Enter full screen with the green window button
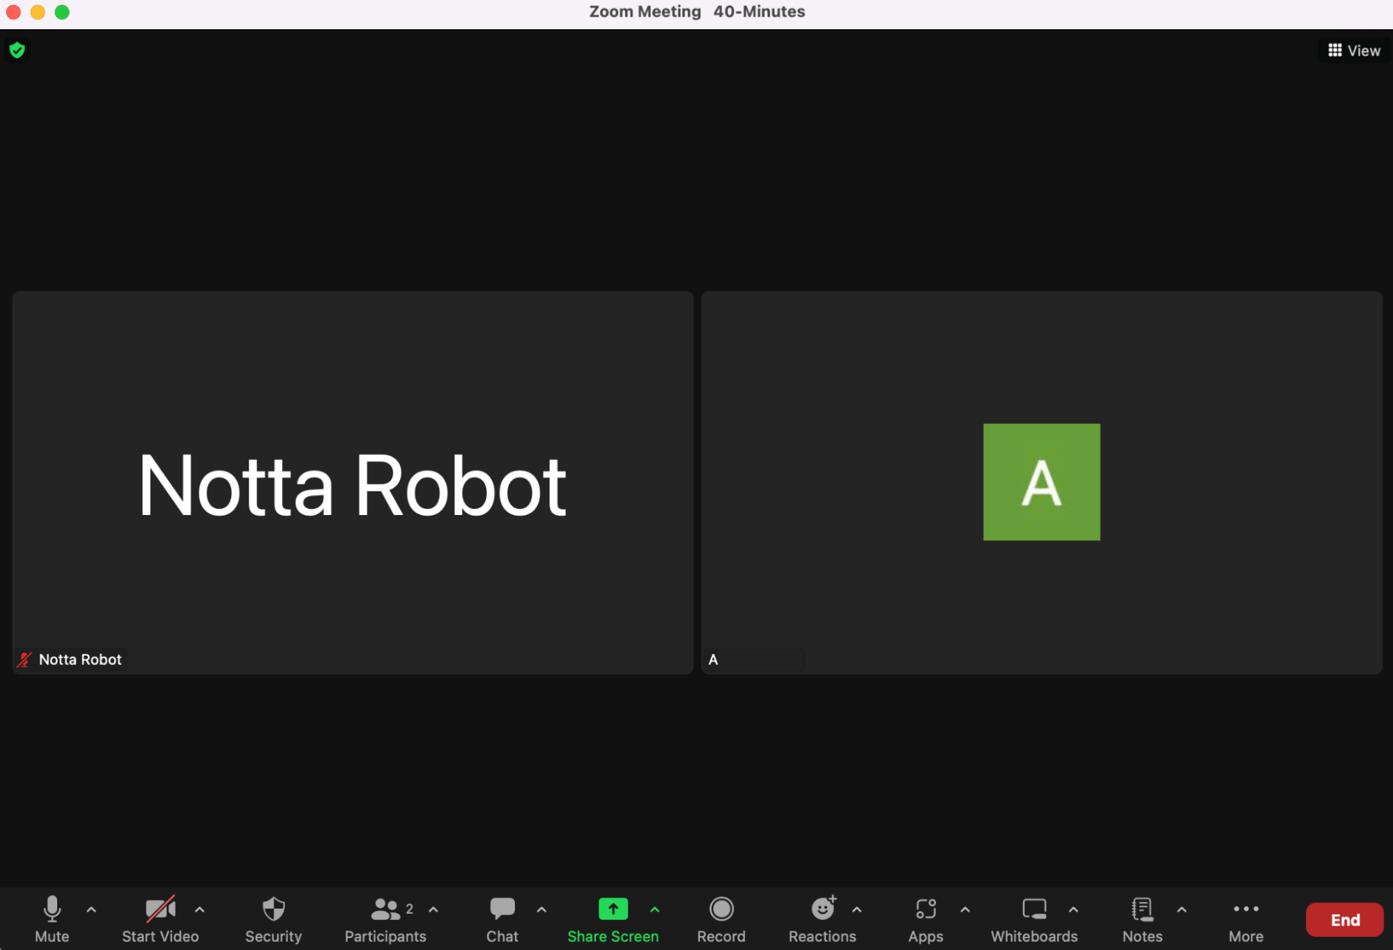 [62, 12]
